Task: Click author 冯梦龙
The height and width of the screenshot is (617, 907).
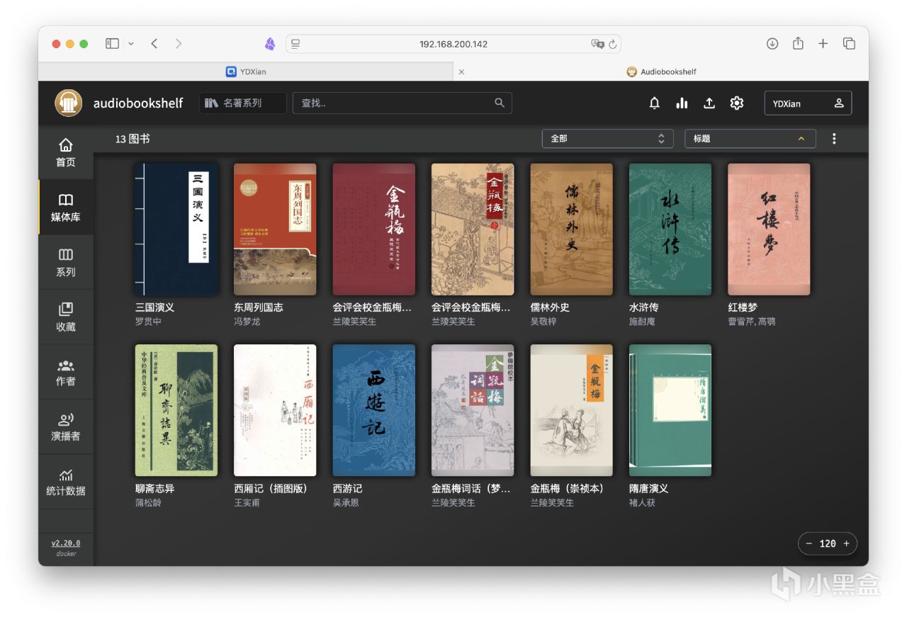Action: click(247, 322)
